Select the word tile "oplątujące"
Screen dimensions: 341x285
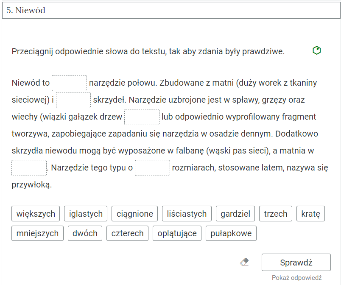(x=177, y=233)
